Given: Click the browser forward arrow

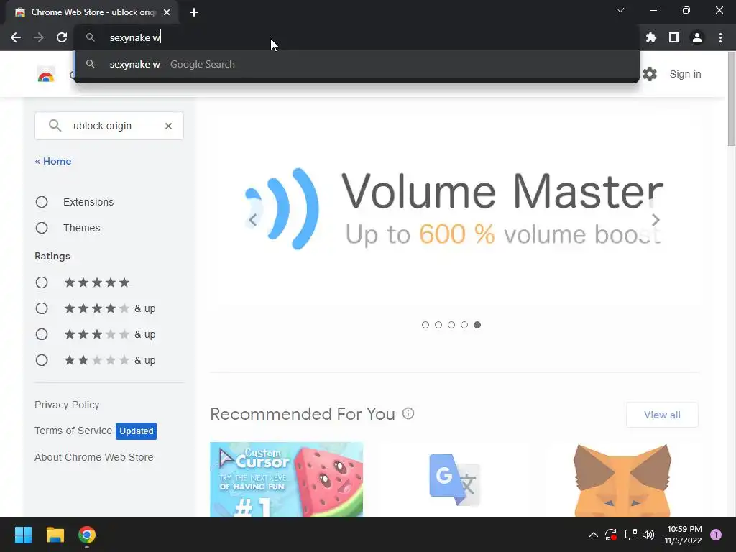Looking at the screenshot, I should [39, 37].
